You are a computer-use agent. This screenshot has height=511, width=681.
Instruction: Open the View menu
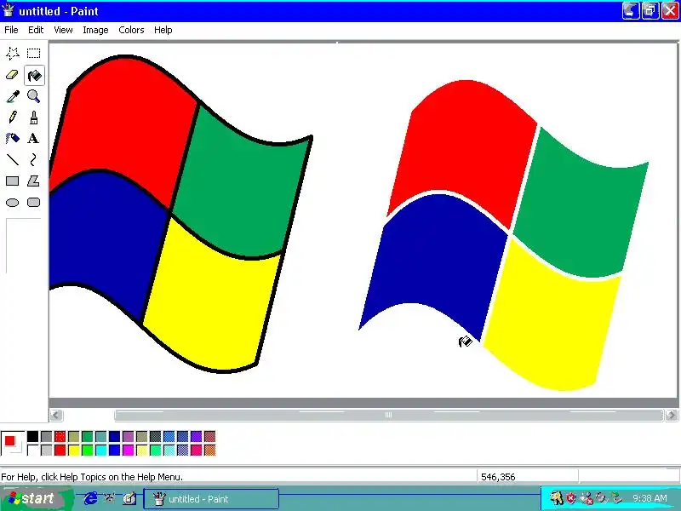[63, 30]
